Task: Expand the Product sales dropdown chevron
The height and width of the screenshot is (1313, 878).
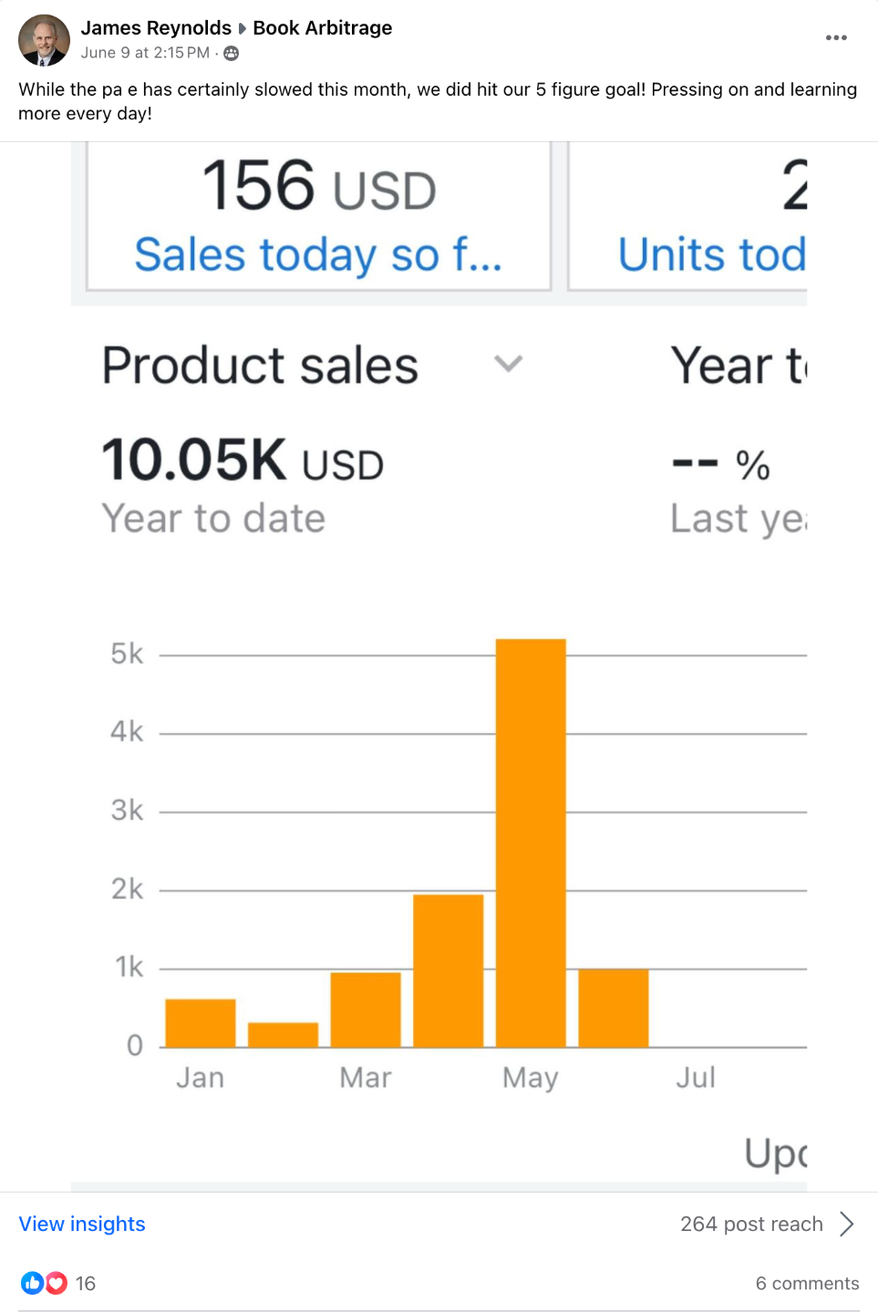Action: (x=508, y=364)
